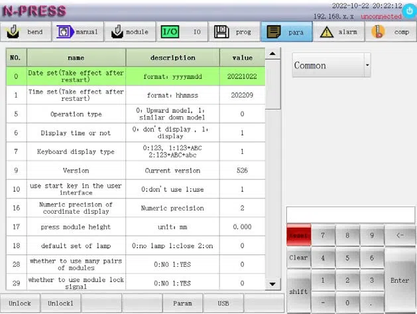Image resolution: width=417 pixels, height=314 pixels.
Task: Open the prog tab
Action: (234, 32)
